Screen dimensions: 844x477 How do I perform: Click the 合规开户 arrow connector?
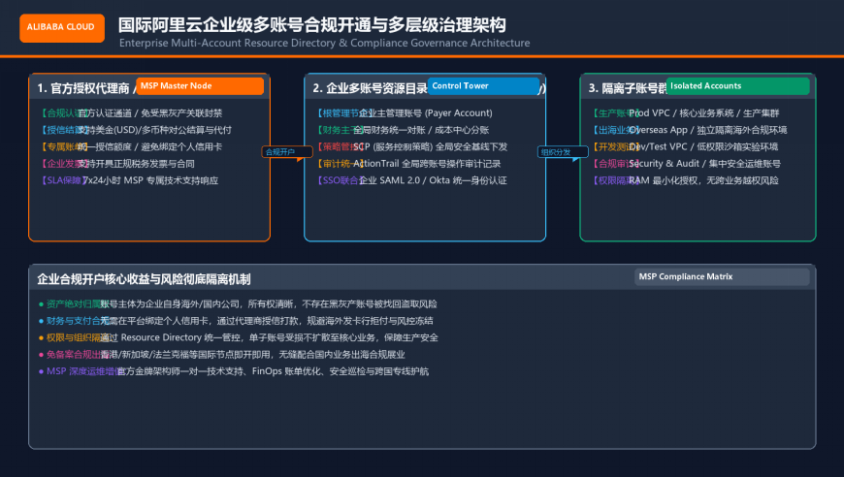click(x=287, y=152)
